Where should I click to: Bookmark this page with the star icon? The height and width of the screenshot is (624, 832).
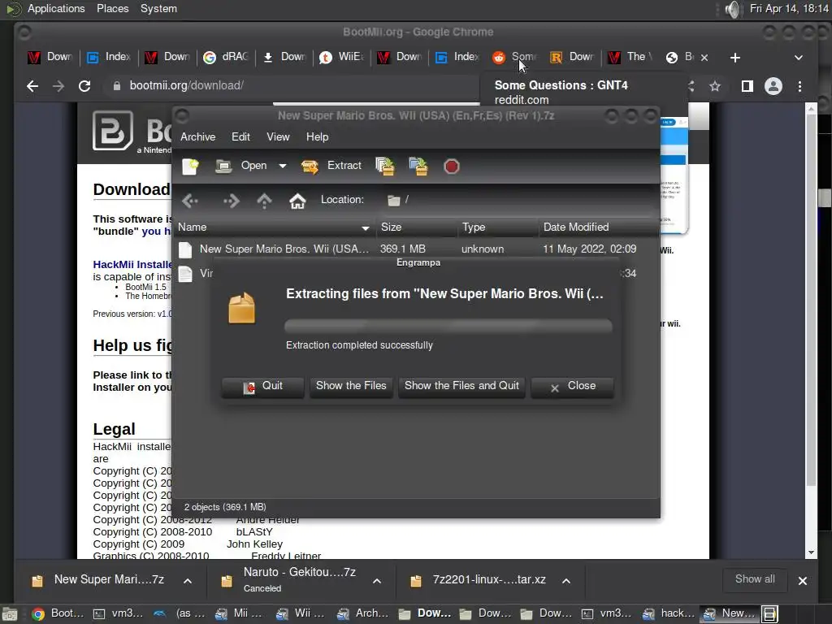click(715, 86)
